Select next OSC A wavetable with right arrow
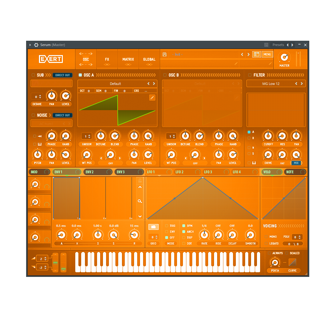This screenshot has width=336, height=336. click(x=154, y=84)
